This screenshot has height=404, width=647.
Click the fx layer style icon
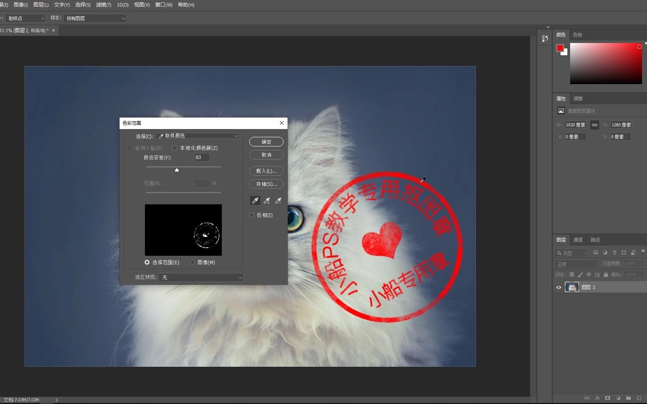[597, 398]
